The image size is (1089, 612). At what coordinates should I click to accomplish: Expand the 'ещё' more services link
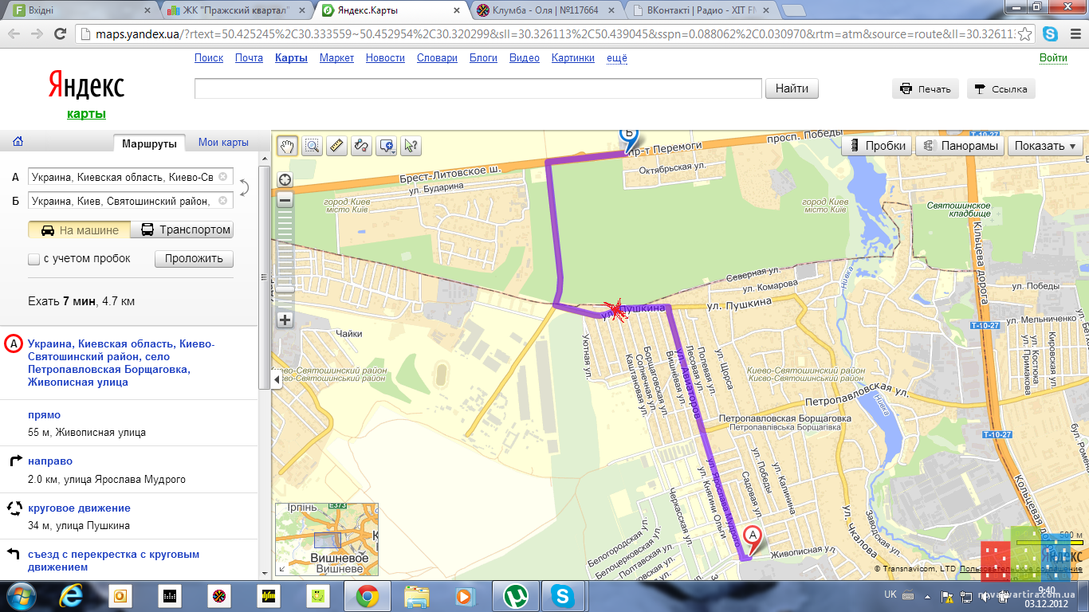[617, 58]
